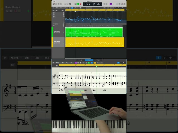Add a signature on 조표 및 박자표 track

tap(64, 24)
